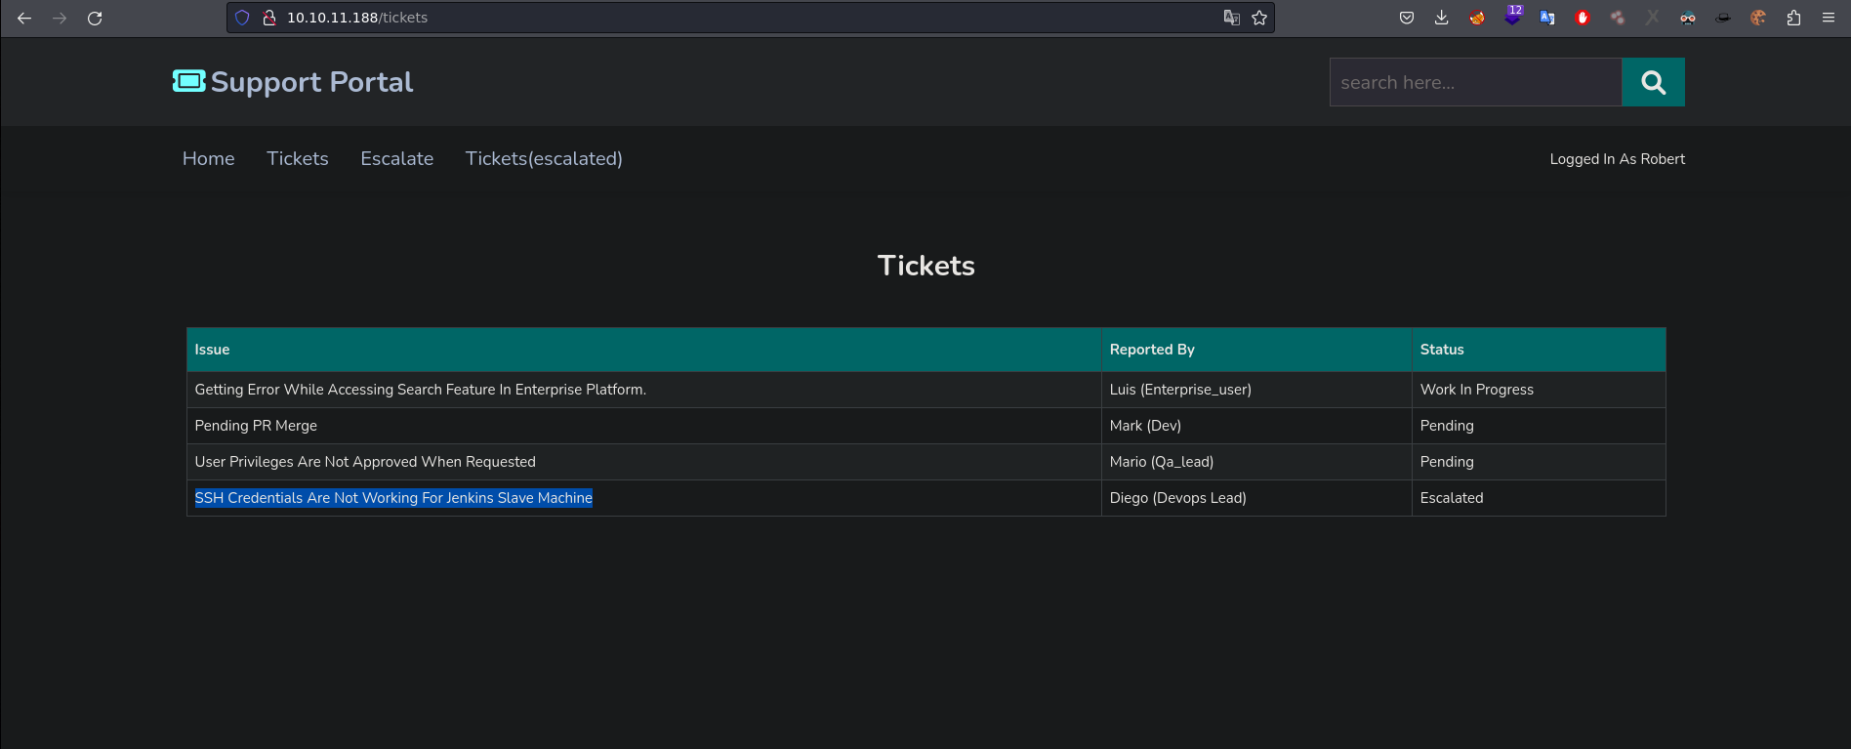Open tracking protection shield panel
Viewport: 1851px width, 749px height.
pyautogui.click(x=242, y=18)
